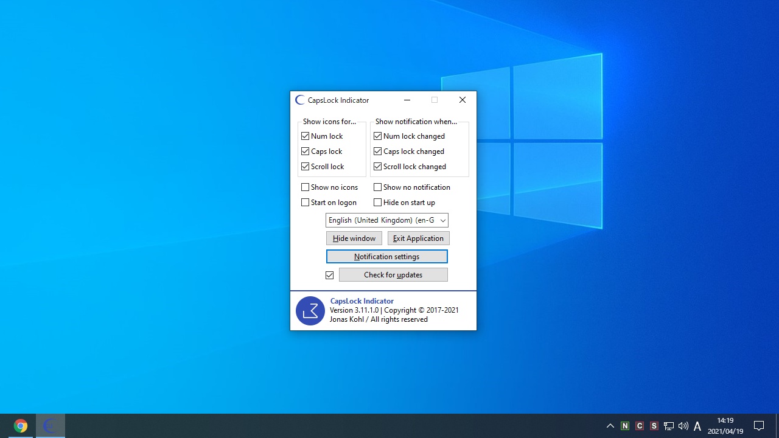Click the Scroll lock tray indicator S
779x438 pixels.
point(654,426)
